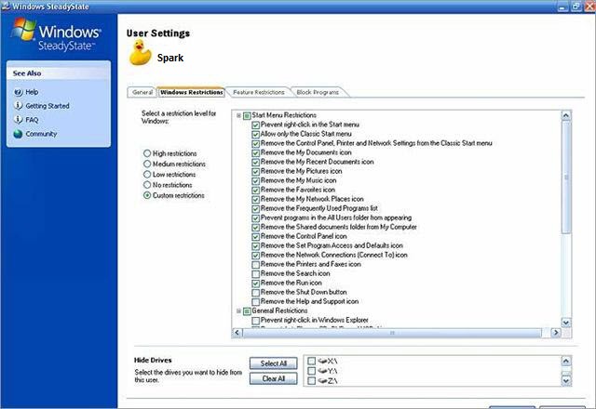The height and width of the screenshot is (409, 596).
Task: Click the Windows SteadyState logo
Action: (x=56, y=34)
